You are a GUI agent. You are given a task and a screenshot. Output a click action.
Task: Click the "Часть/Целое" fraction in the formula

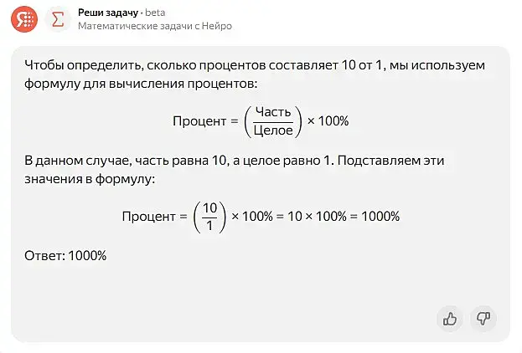(272, 121)
